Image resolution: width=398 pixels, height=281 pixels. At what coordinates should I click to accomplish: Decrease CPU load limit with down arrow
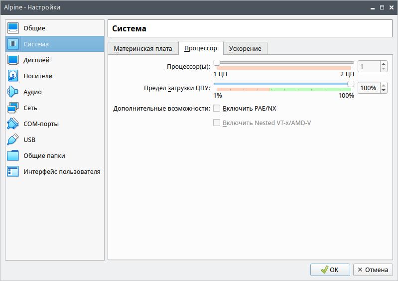[x=384, y=91]
